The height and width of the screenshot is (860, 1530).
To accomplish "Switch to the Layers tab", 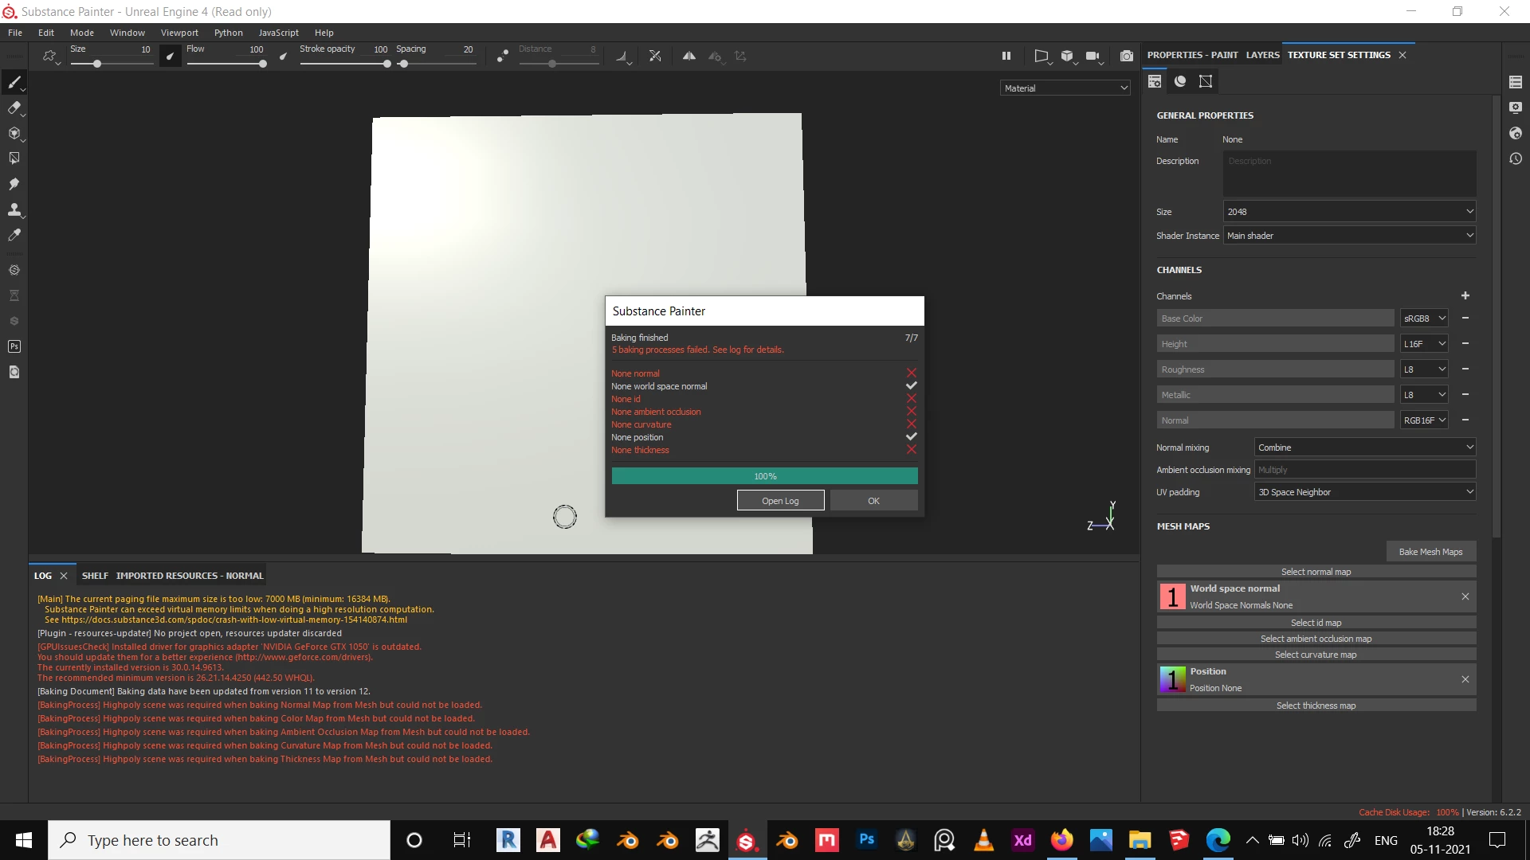I will pyautogui.click(x=1262, y=55).
